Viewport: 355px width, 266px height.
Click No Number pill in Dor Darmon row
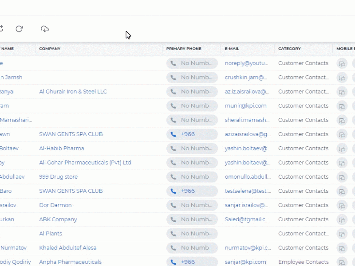click(x=192, y=205)
